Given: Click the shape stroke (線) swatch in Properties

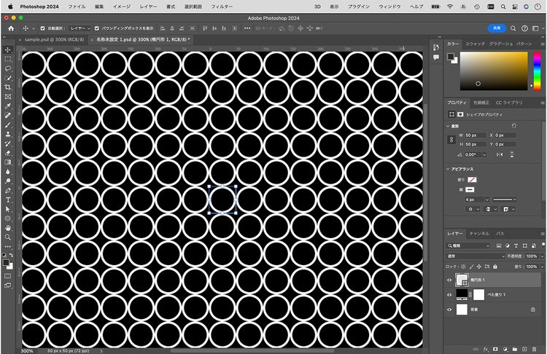Looking at the screenshot, I should point(470,189).
